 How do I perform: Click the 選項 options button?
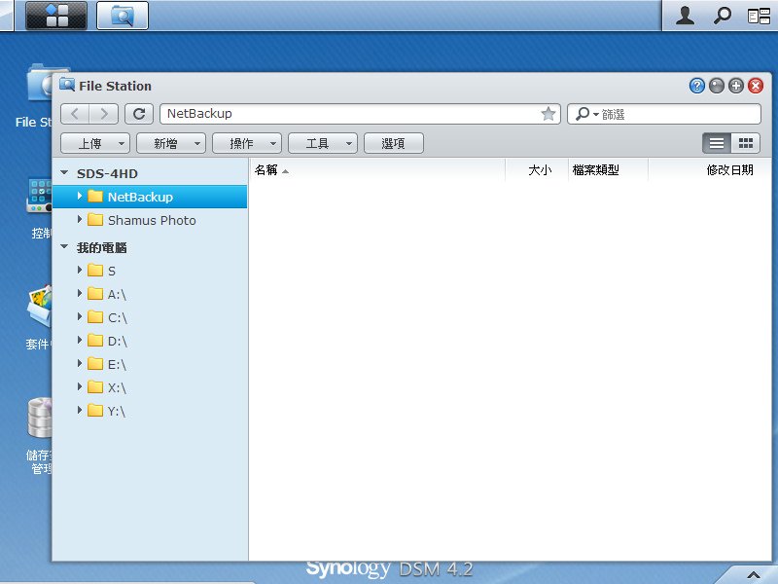pyautogui.click(x=394, y=143)
